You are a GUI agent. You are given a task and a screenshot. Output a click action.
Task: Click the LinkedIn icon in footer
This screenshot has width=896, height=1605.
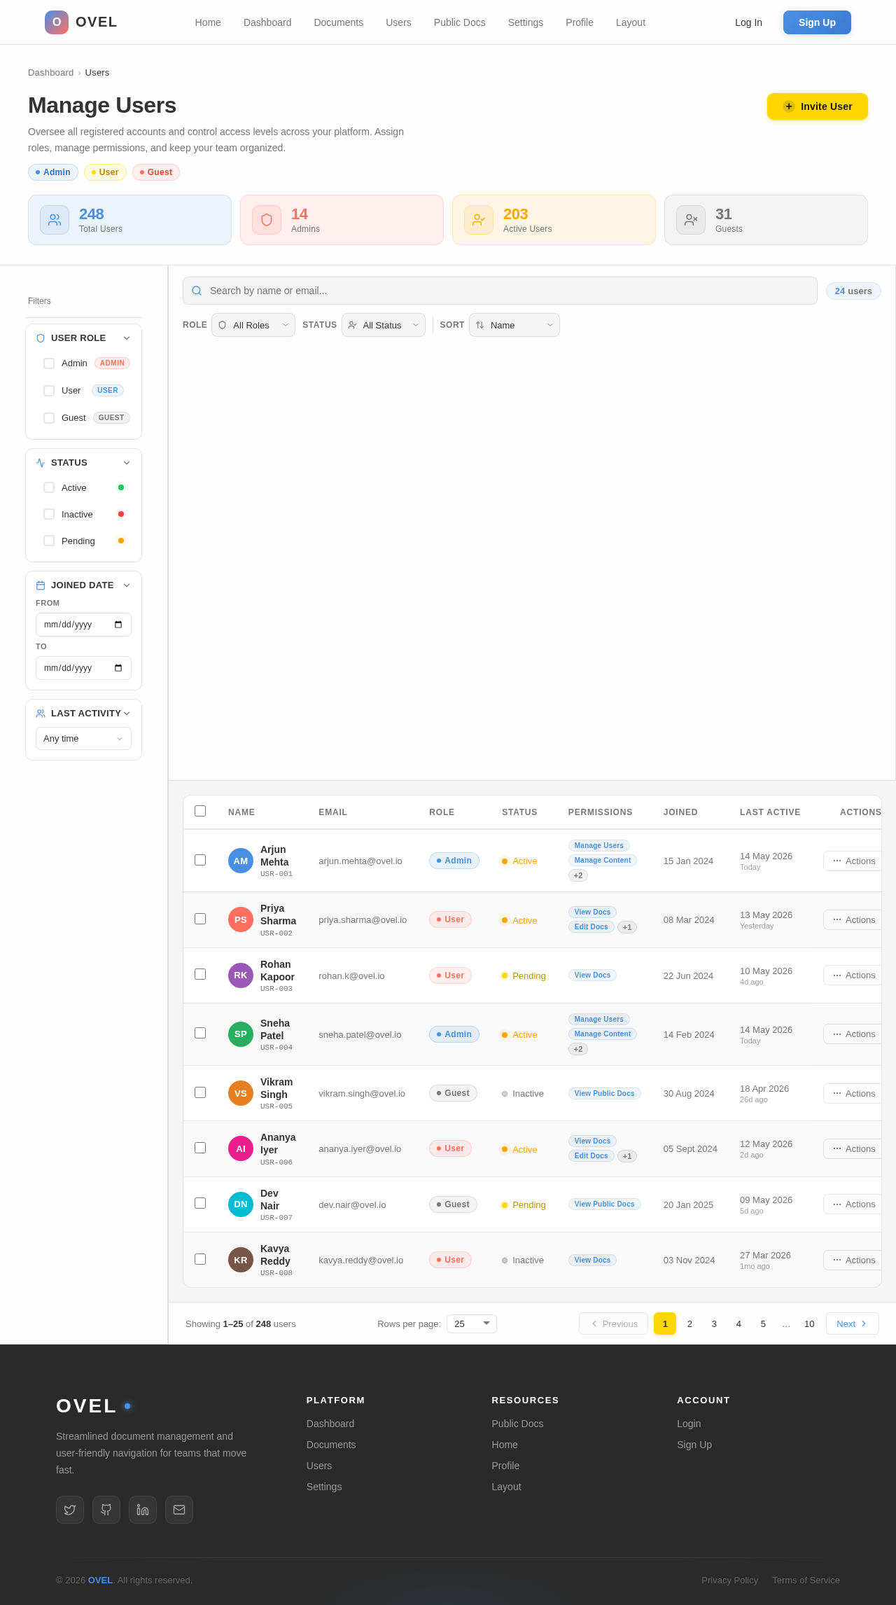pyautogui.click(x=143, y=1510)
